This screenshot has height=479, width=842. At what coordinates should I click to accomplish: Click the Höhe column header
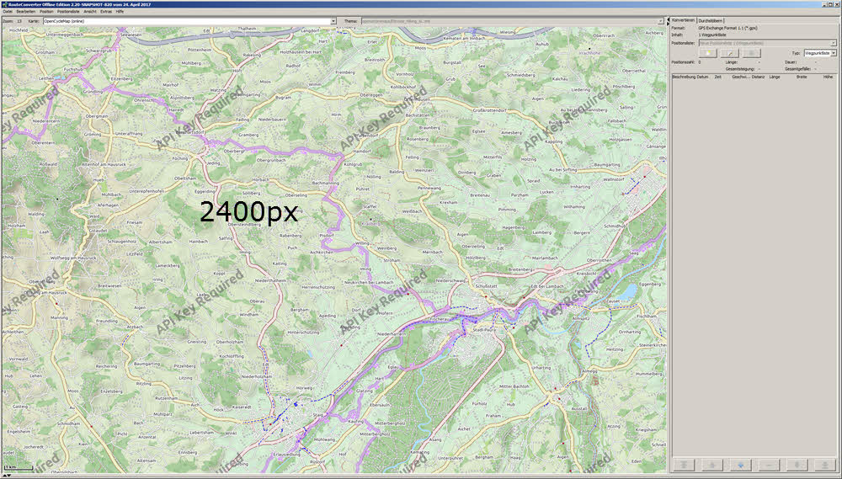(828, 77)
